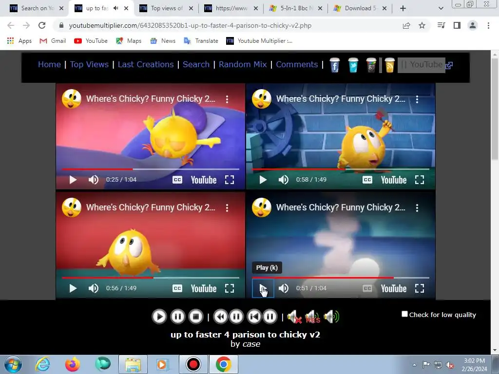The image size is (499, 374).
Task: Click the Twitter cup icon
Action: 353,65
